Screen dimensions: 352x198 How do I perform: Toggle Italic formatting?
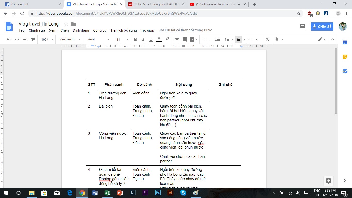[143, 39]
